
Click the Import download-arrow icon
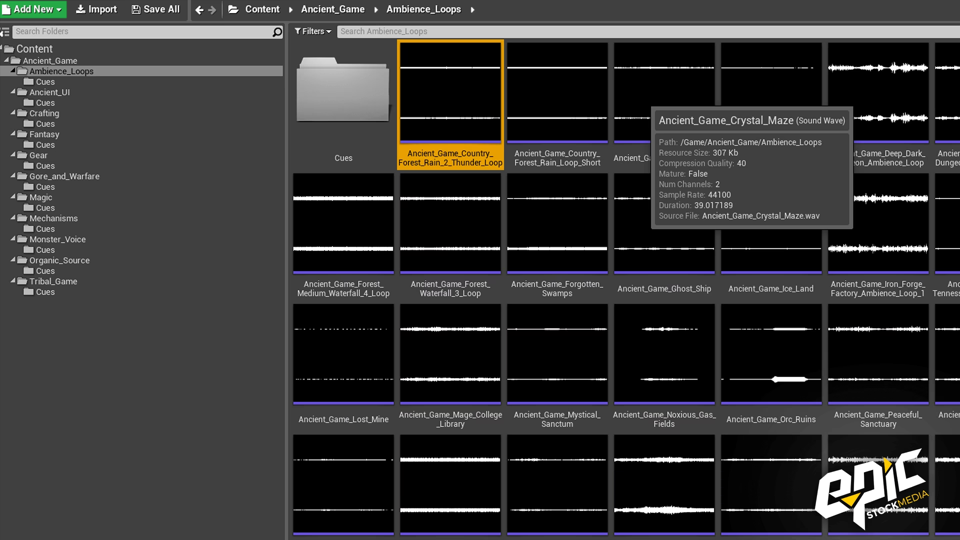click(x=80, y=9)
